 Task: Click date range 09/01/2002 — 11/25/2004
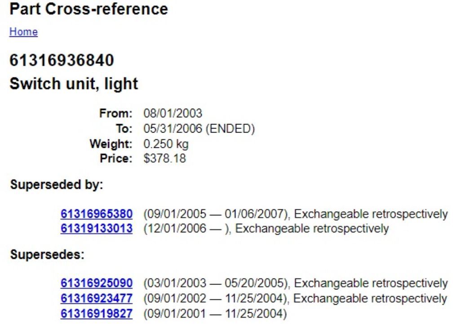215,298
